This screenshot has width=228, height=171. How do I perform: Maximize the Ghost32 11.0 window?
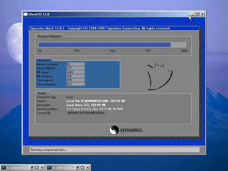tap(197, 14)
